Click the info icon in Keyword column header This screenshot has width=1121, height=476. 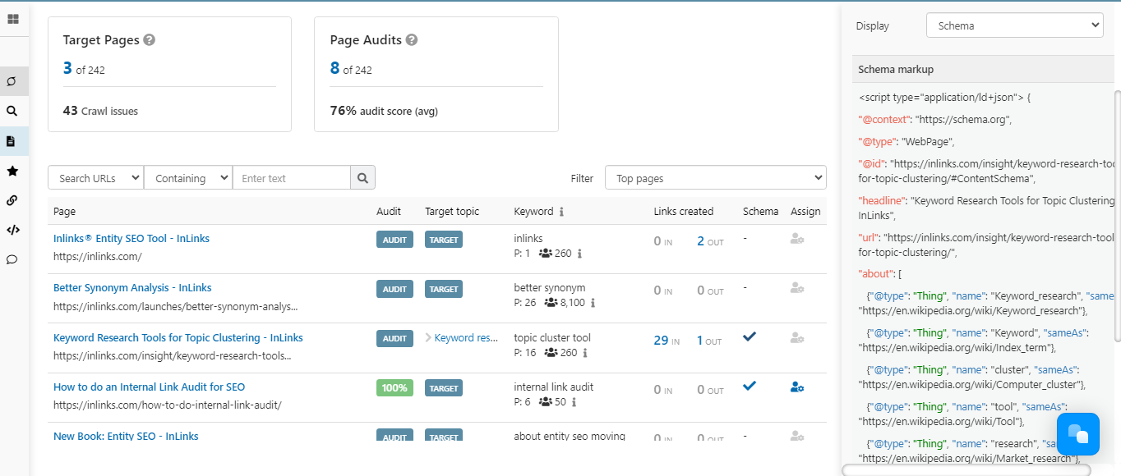(x=561, y=212)
